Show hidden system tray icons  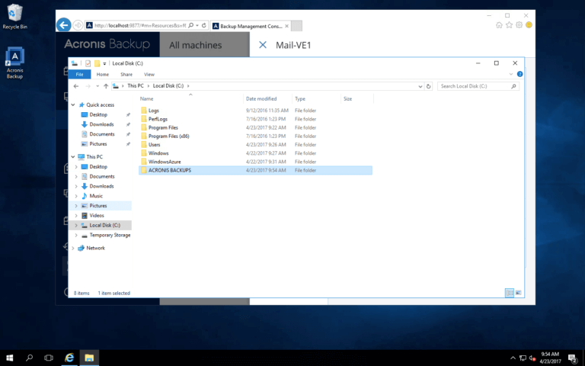click(513, 358)
